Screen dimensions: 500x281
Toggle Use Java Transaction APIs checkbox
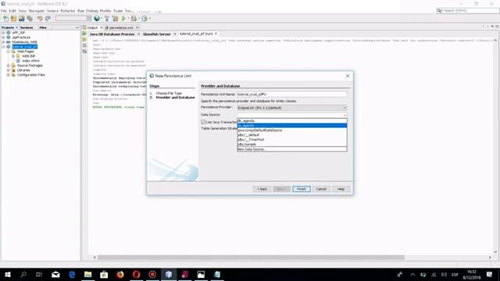(x=203, y=122)
